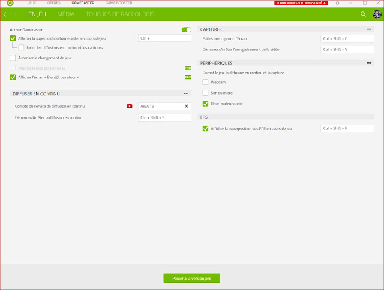Click the YouTube service icon
The image size is (384, 290).
click(x=130, y=106)
